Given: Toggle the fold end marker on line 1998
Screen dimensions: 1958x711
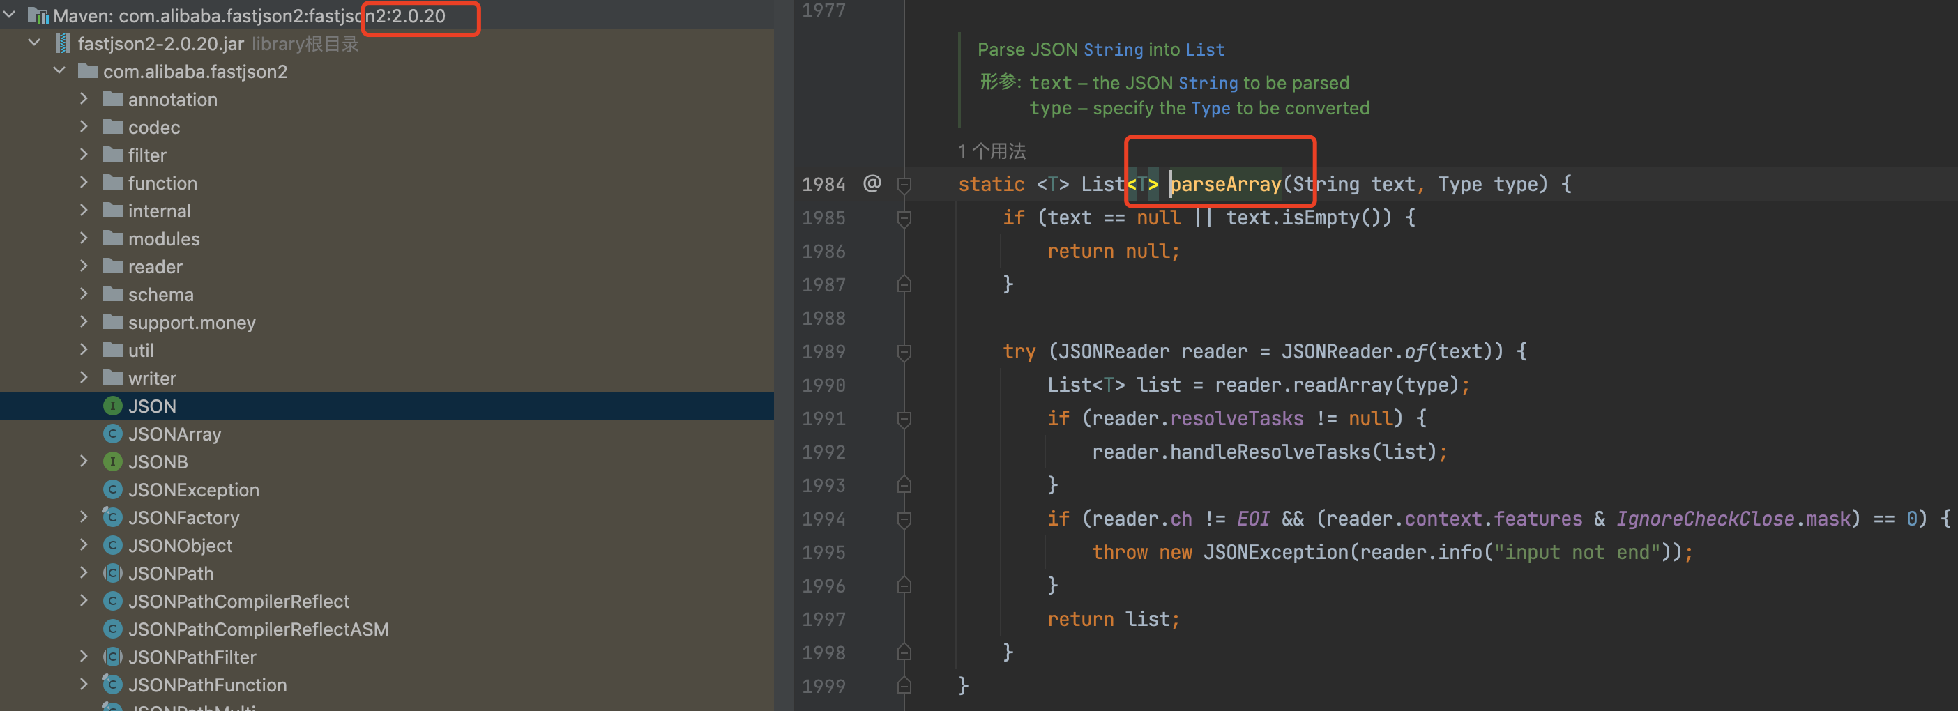Looking at the screenshot, I should pos(904,652).
